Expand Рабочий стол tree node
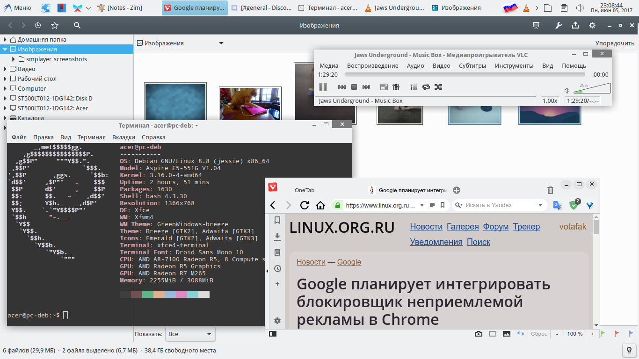The image size is (639, 359). pos(5,79)
